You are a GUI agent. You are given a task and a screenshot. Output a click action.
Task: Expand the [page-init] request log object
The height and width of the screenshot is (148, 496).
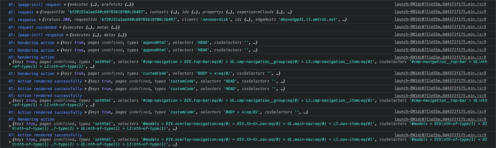coord(65,4)
